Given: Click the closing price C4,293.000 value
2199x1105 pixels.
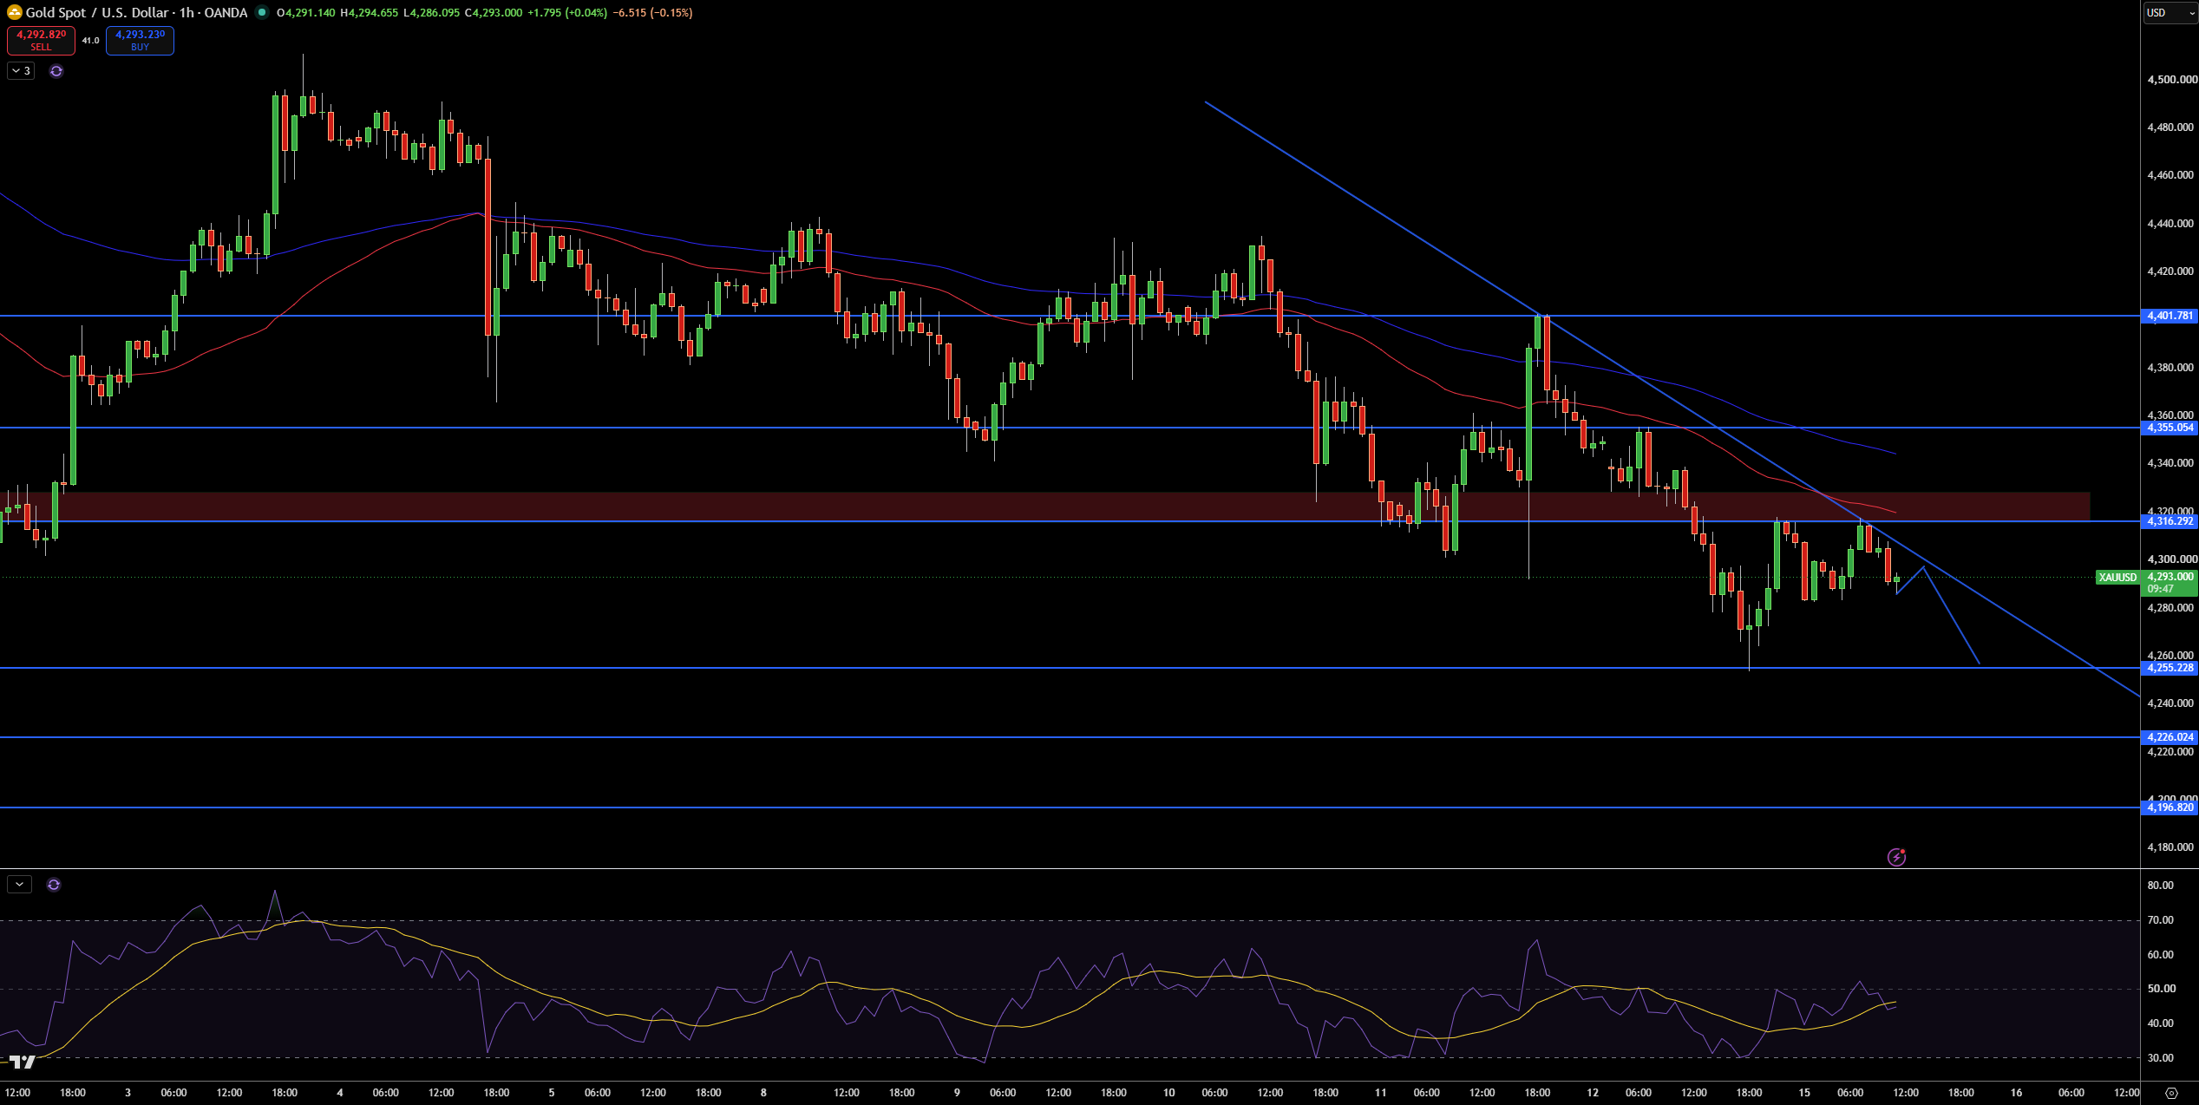Looking at the screenshot, I should click(494, 12).
